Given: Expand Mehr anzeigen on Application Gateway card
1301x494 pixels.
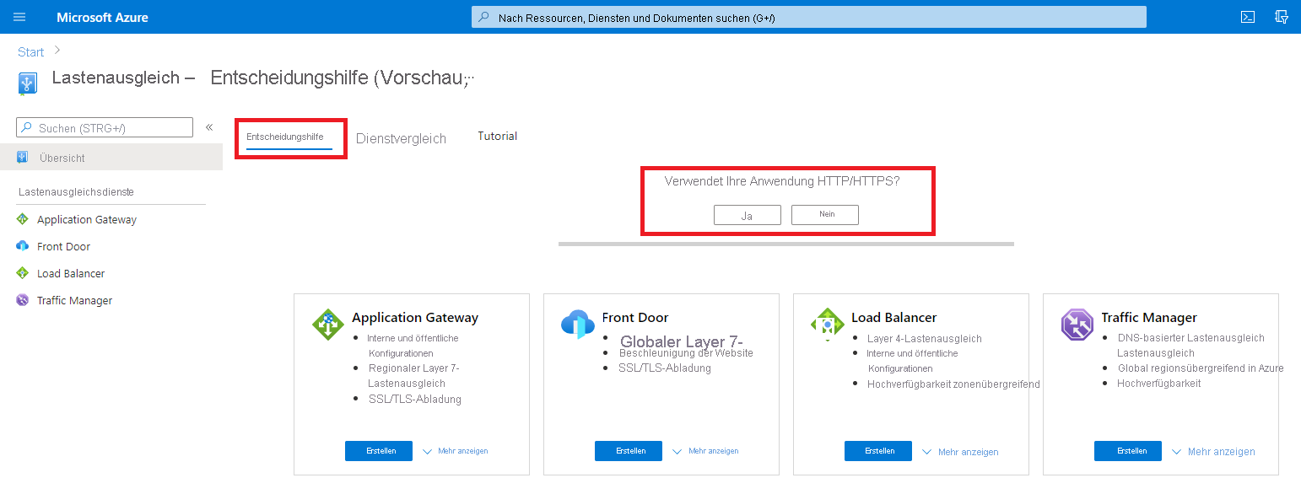Looking at the screenshot, I should (455, 451).
